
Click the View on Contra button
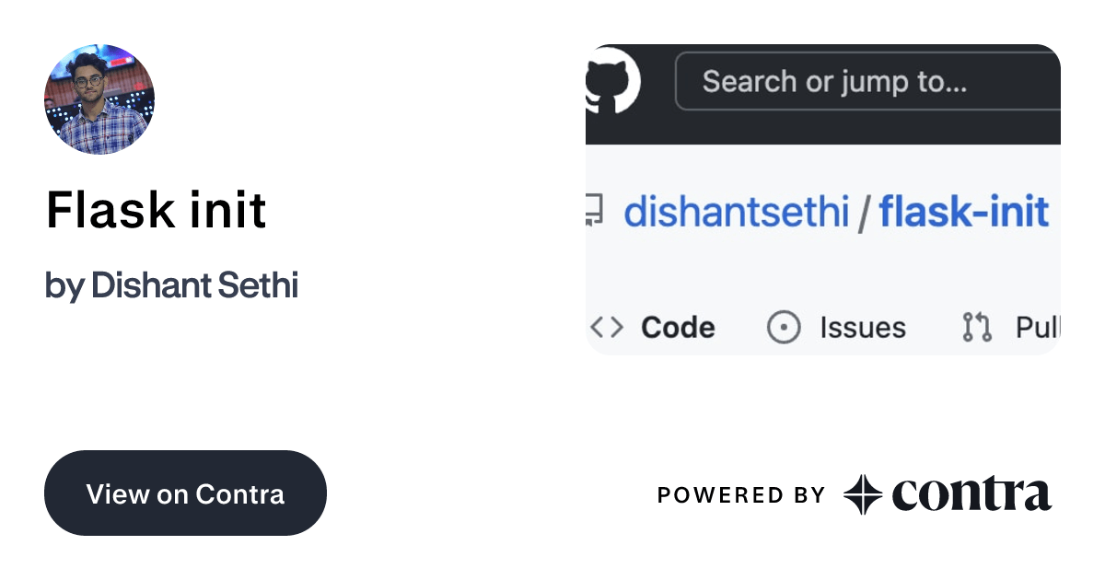tap(185, 493)
